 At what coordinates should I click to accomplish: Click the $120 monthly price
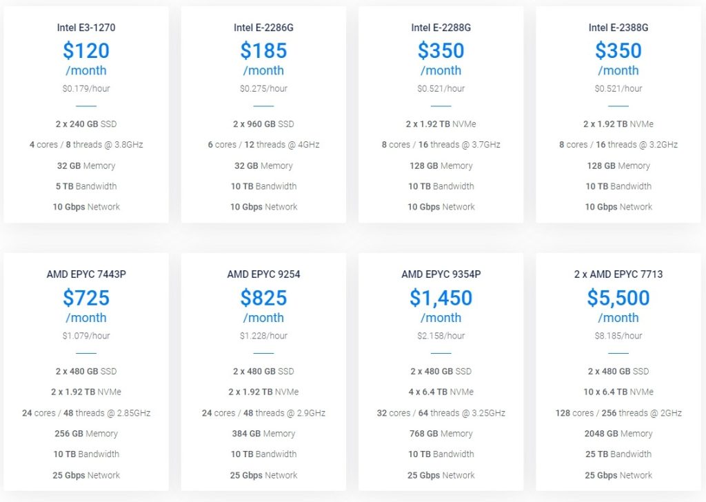pyautogui.click(x=86, y=50)
